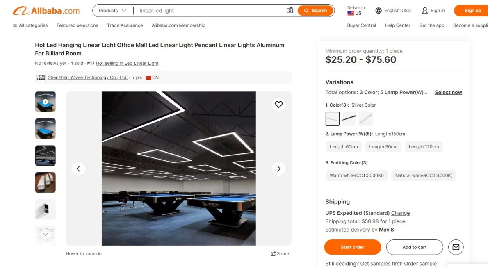
Task: Click the heart to favorite this product
Action: point(279,104)
